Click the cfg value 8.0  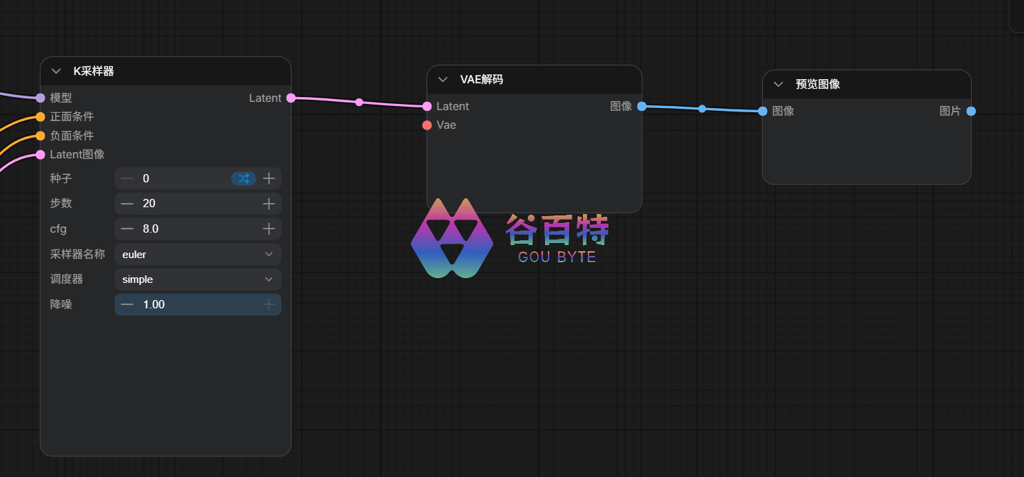click(151, 229)
